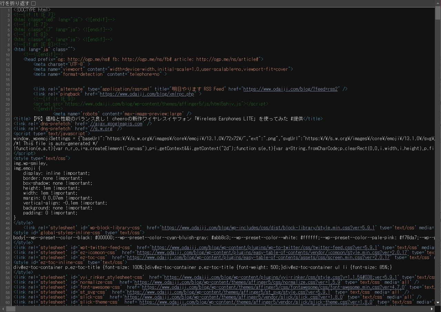The height and width of the screenshot is (312, 441).
Task: Open the easy-table-of-contents screen.min.css link
Action: (x=258, y=257)
